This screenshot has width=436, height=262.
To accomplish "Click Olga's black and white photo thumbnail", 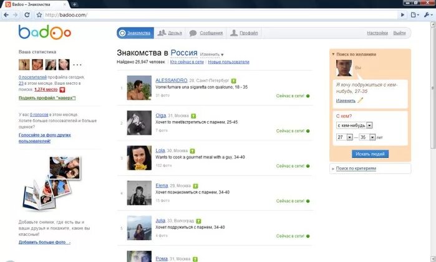I will [139, 123].
